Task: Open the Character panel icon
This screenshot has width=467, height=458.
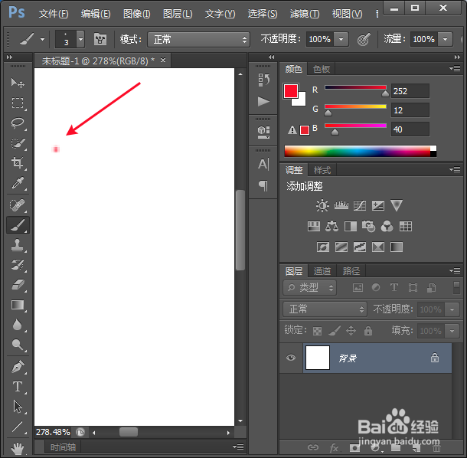Action: coord(263,164)
